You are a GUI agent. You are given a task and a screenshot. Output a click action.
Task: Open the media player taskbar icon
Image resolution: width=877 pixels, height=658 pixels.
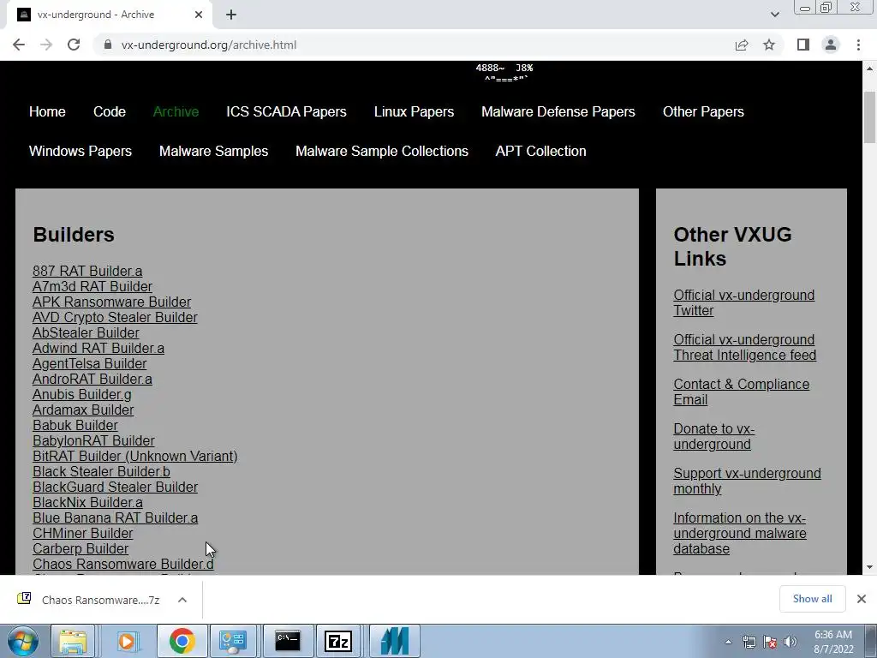coord(127,641)
